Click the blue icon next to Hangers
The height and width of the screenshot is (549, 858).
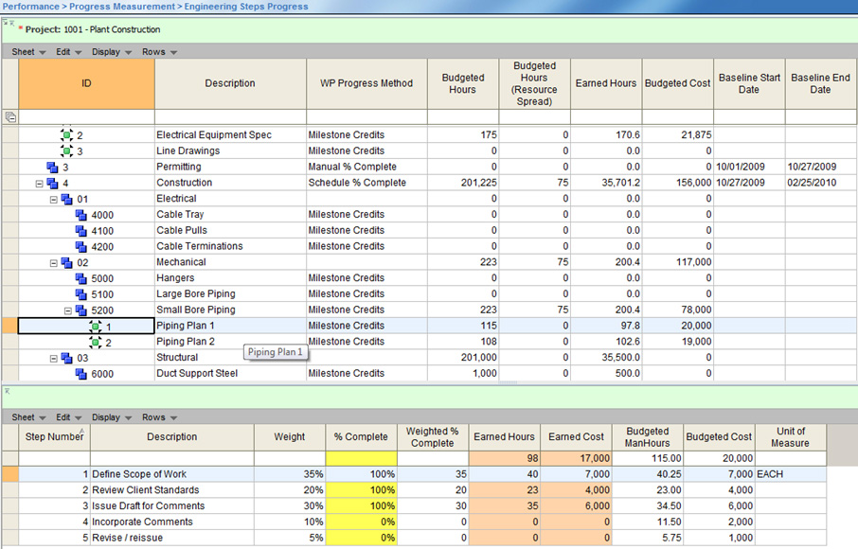click(80, 278)
